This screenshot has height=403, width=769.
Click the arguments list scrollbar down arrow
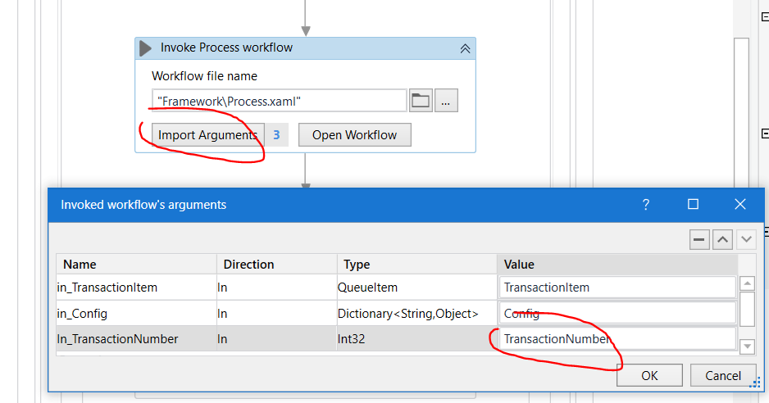click(x=746, y=346)
